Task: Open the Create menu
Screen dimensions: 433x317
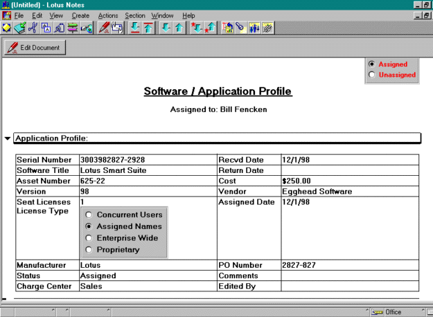Action: [80, 16]
